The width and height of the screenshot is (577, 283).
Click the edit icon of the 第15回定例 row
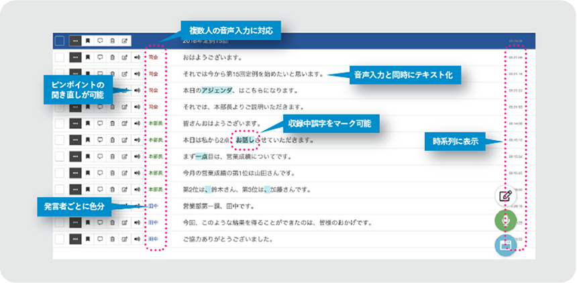[124, 74]
